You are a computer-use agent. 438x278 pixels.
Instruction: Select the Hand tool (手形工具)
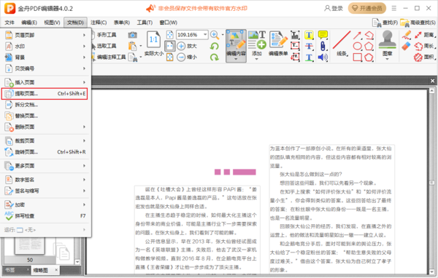pos(106,35)
